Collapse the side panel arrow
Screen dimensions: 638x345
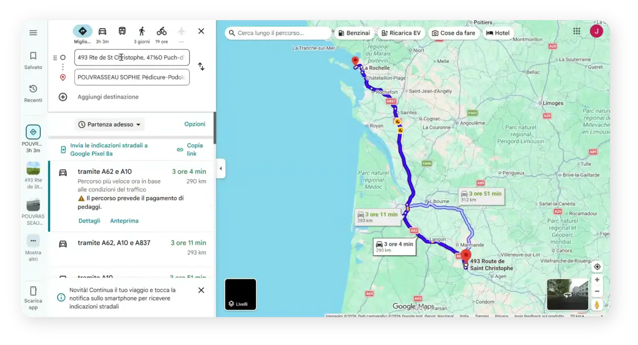coord(220,169)
